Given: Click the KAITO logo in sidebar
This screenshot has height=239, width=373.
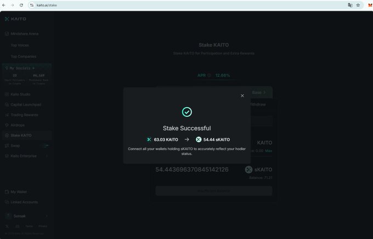Looking at the screenshot, I should (15, 19).
